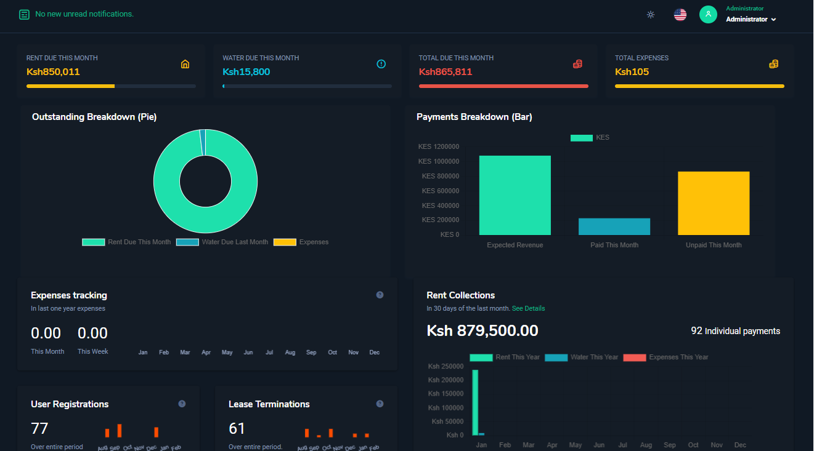Viewport: 814px width, 451px height.
Task: Toggle Rent This Year legend
Action: click(x=505, y=357)
